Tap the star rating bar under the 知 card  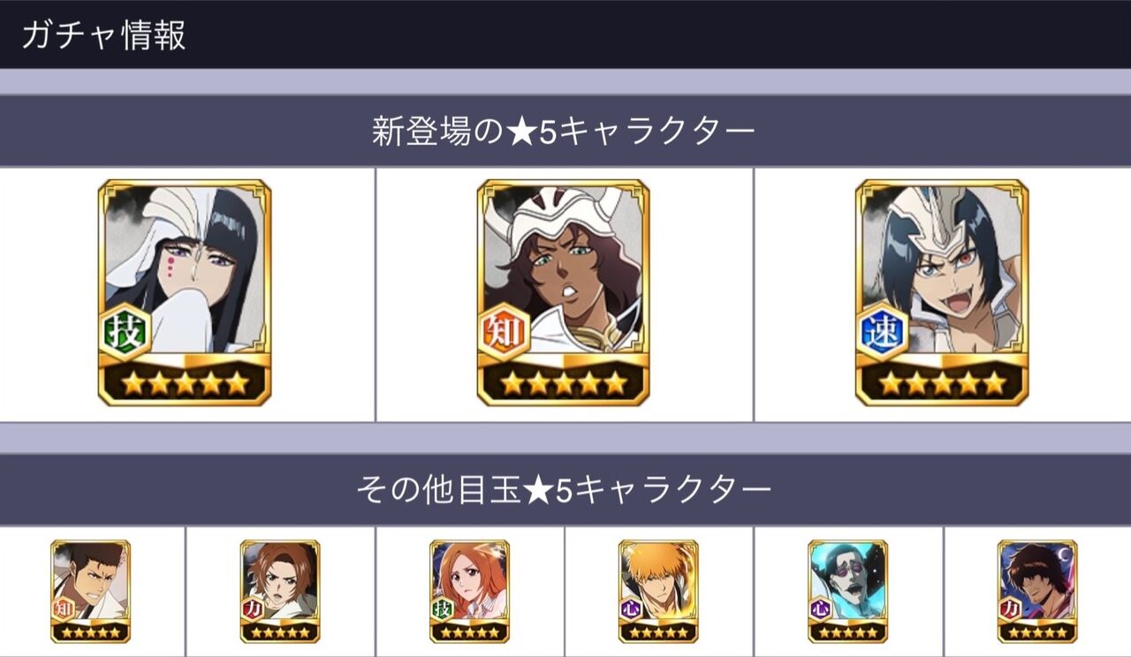click(x=564, y=382)
